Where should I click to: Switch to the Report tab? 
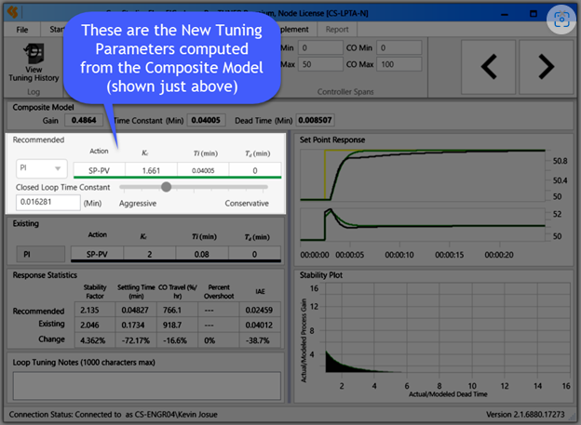[337, 30]
